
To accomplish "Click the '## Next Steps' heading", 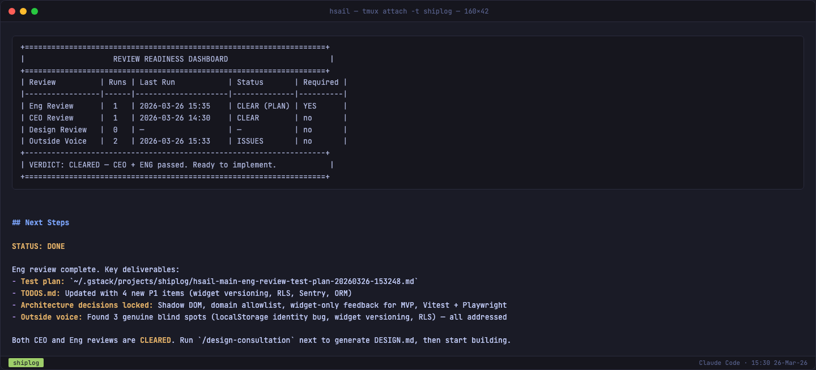I will point(41,223).
